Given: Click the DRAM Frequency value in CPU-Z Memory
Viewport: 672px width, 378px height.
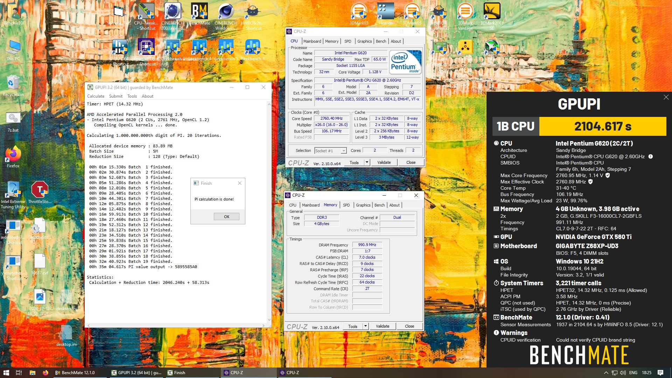Looking at the screenshot, I should tap(367, 245).
